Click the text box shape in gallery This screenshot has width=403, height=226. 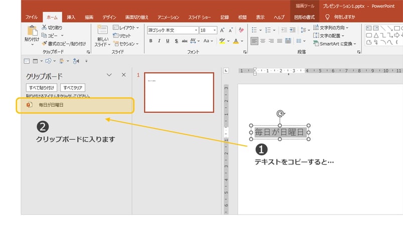pyautogui.click(x=369, y=28)
